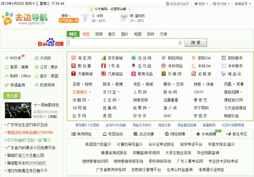The image size is (254, 177).
Task: Open 红孩子母婴商城 promo link
Action: click(x=233, y=125)
